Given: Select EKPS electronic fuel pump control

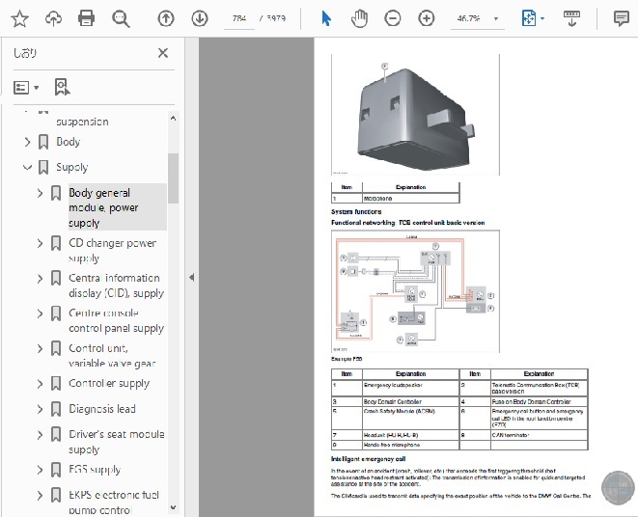Looking at the screenshot, I should point(114,503).
